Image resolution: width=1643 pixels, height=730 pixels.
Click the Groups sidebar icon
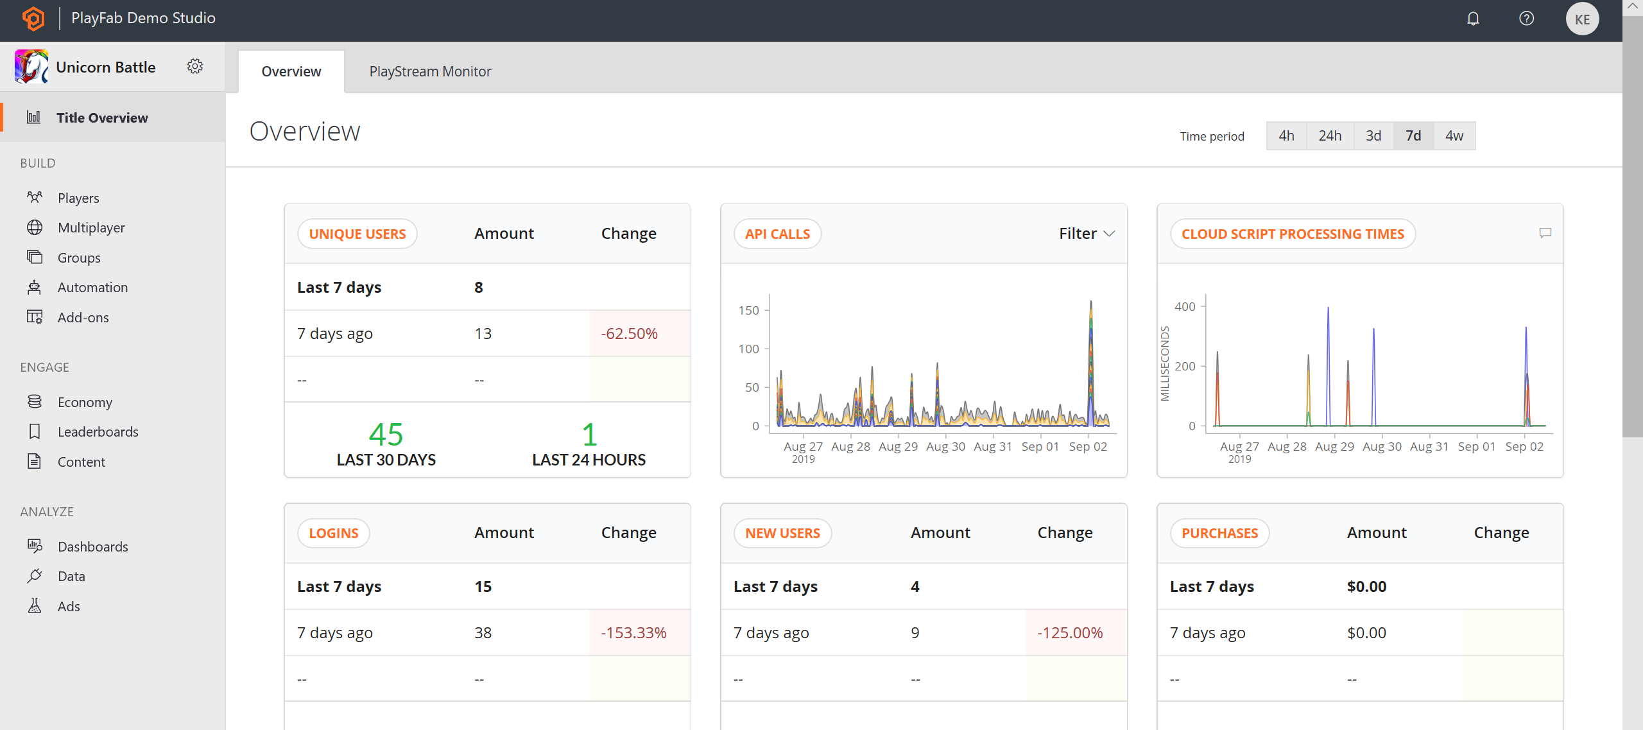pos(35,257)
